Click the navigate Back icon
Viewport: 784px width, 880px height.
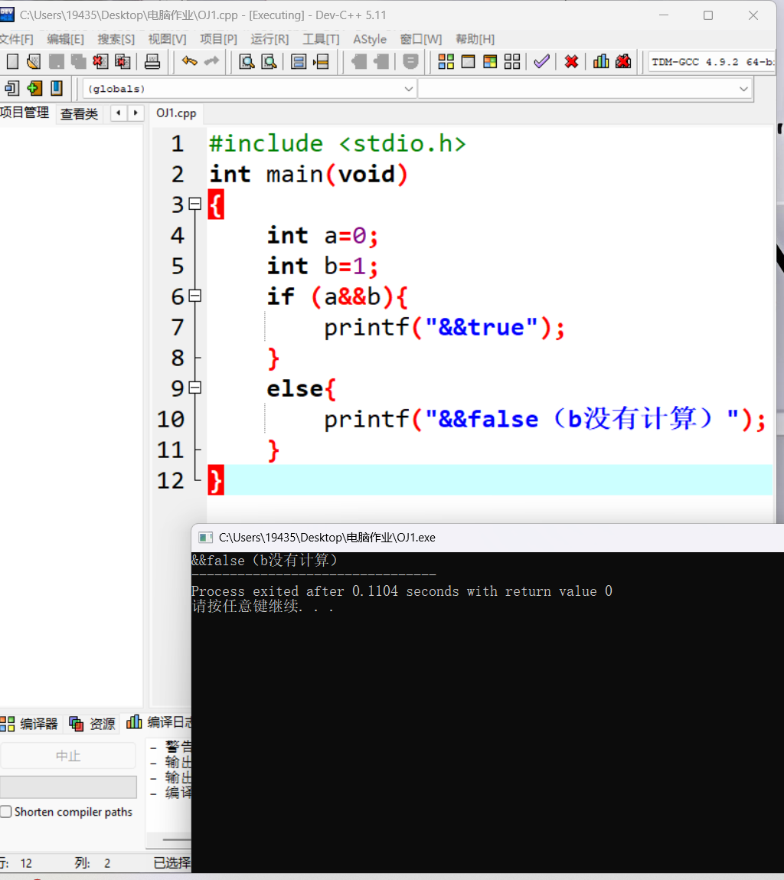(358, 61)
